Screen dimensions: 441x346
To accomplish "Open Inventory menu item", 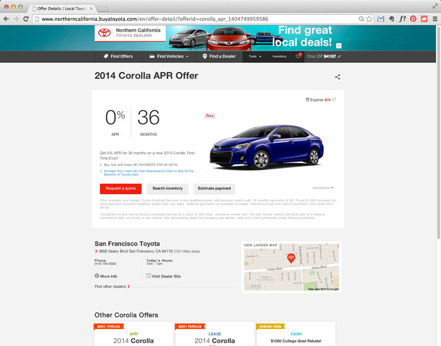I will click(x=279, y=56).
